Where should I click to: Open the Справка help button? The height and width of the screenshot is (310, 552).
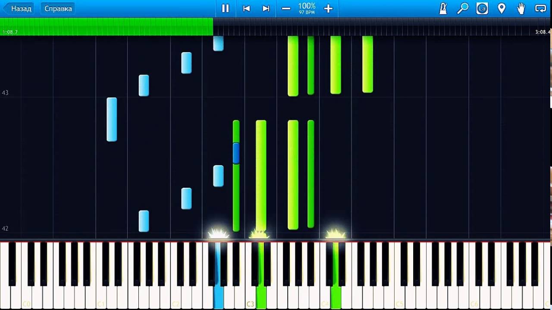(x=58, y=8)
